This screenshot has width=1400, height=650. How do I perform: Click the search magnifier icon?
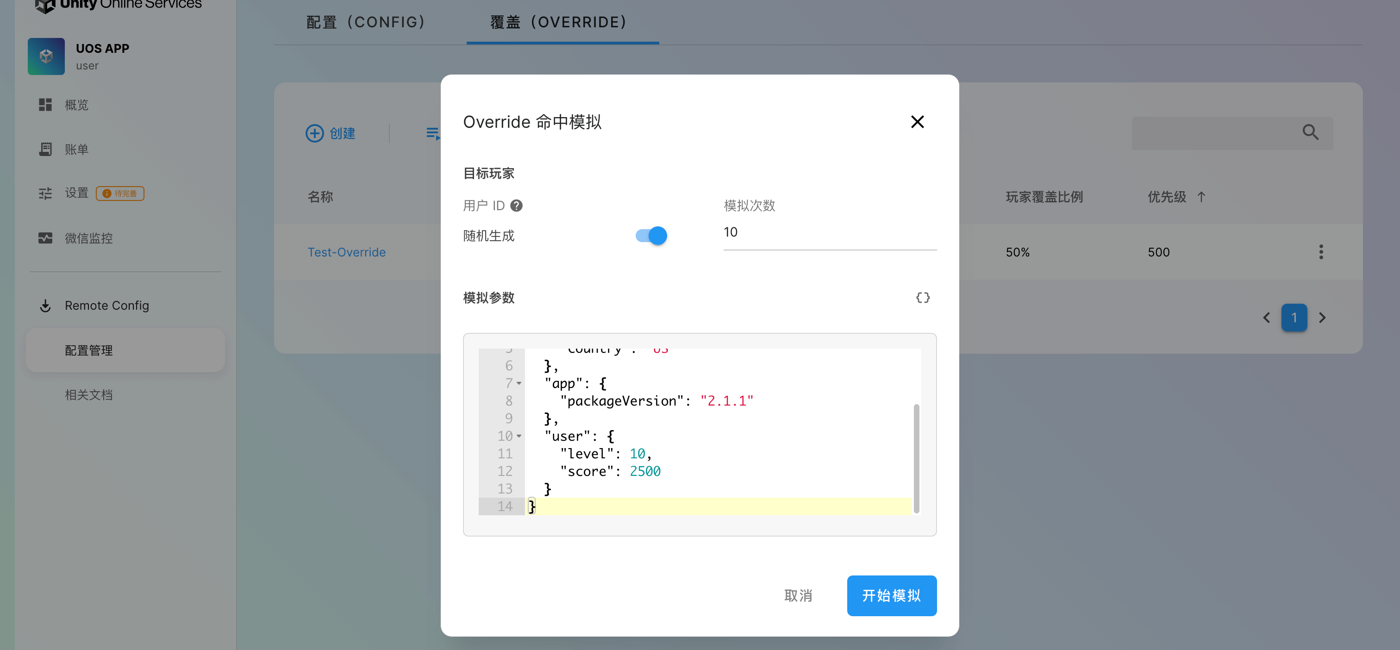pyautogui.click(x=1310, y=132)
